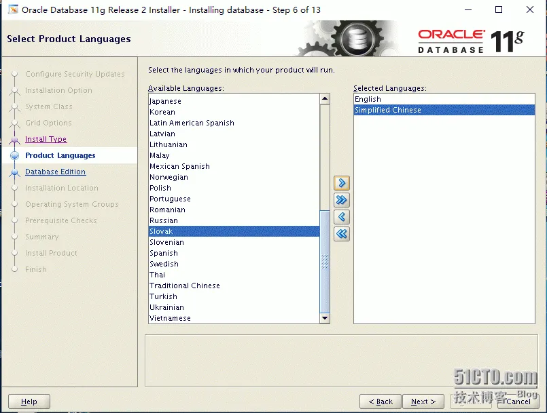Select English in Selected Languages
The image size is (547, 413).
coord(444,99)
